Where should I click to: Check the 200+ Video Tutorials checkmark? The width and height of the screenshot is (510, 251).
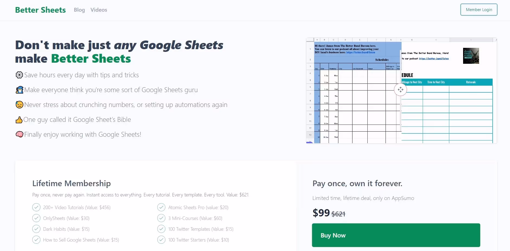[36, 207]
